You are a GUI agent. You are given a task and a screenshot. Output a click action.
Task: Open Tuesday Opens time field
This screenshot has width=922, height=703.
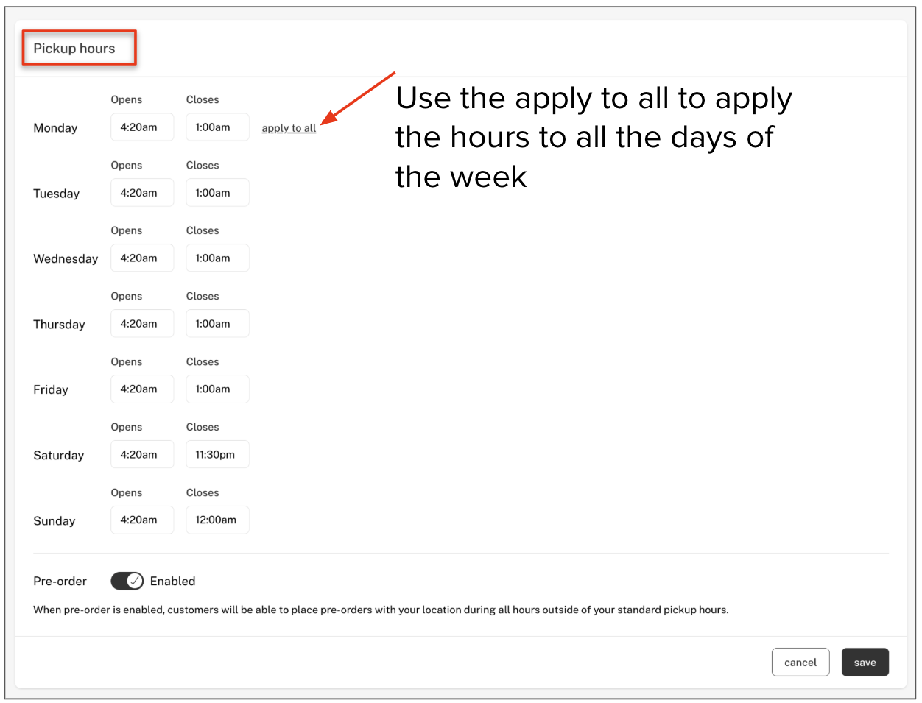tap(142, 192)
